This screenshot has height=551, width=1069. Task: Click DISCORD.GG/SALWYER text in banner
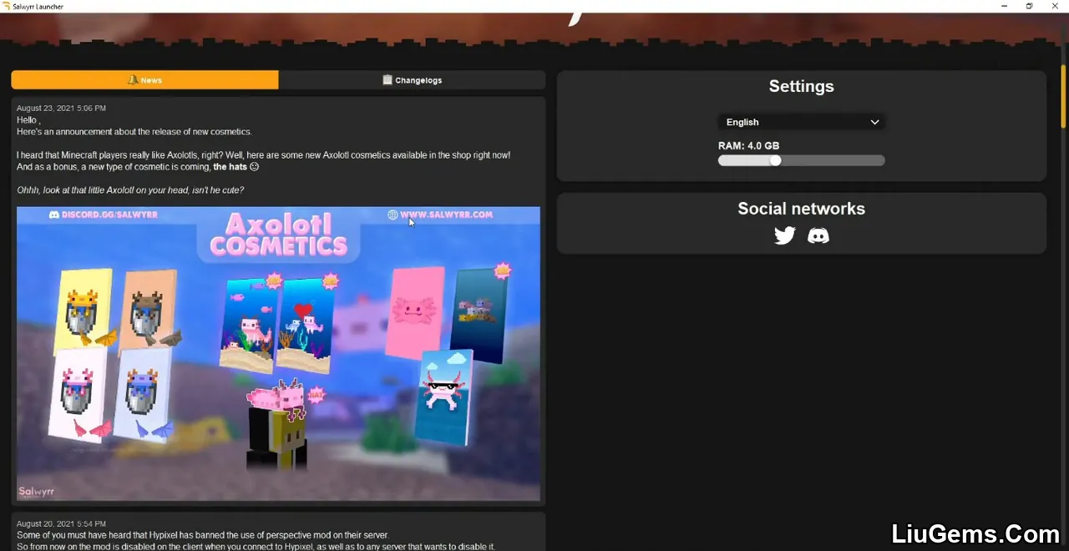click(109, 215)
